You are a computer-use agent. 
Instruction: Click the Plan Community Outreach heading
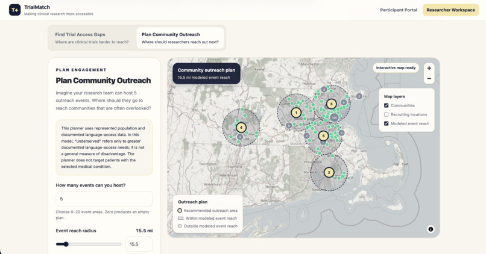pyautogui.click(x=103, y=81)
